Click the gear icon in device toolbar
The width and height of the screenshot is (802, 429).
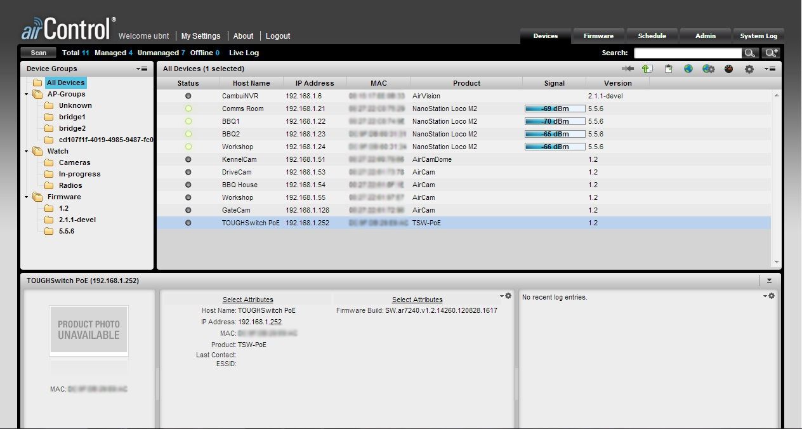point(749,69)
